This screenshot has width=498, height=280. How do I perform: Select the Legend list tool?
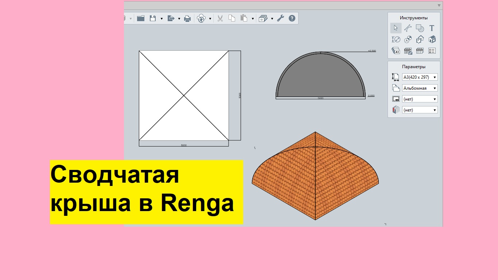click(x=432, y=51)
